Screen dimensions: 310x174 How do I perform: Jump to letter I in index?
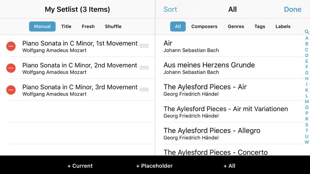point(307,84)
